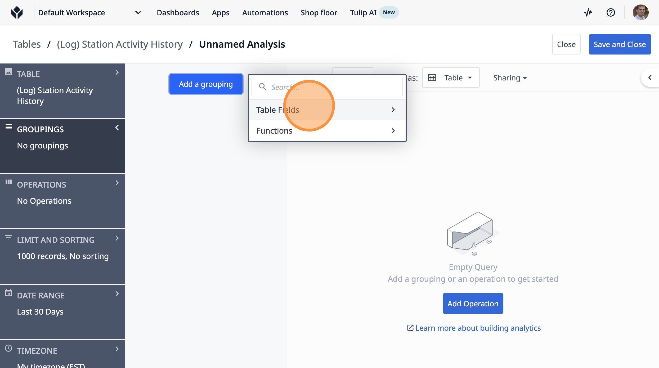Click the DATE RANGE calendar icon

click(8, 293)
